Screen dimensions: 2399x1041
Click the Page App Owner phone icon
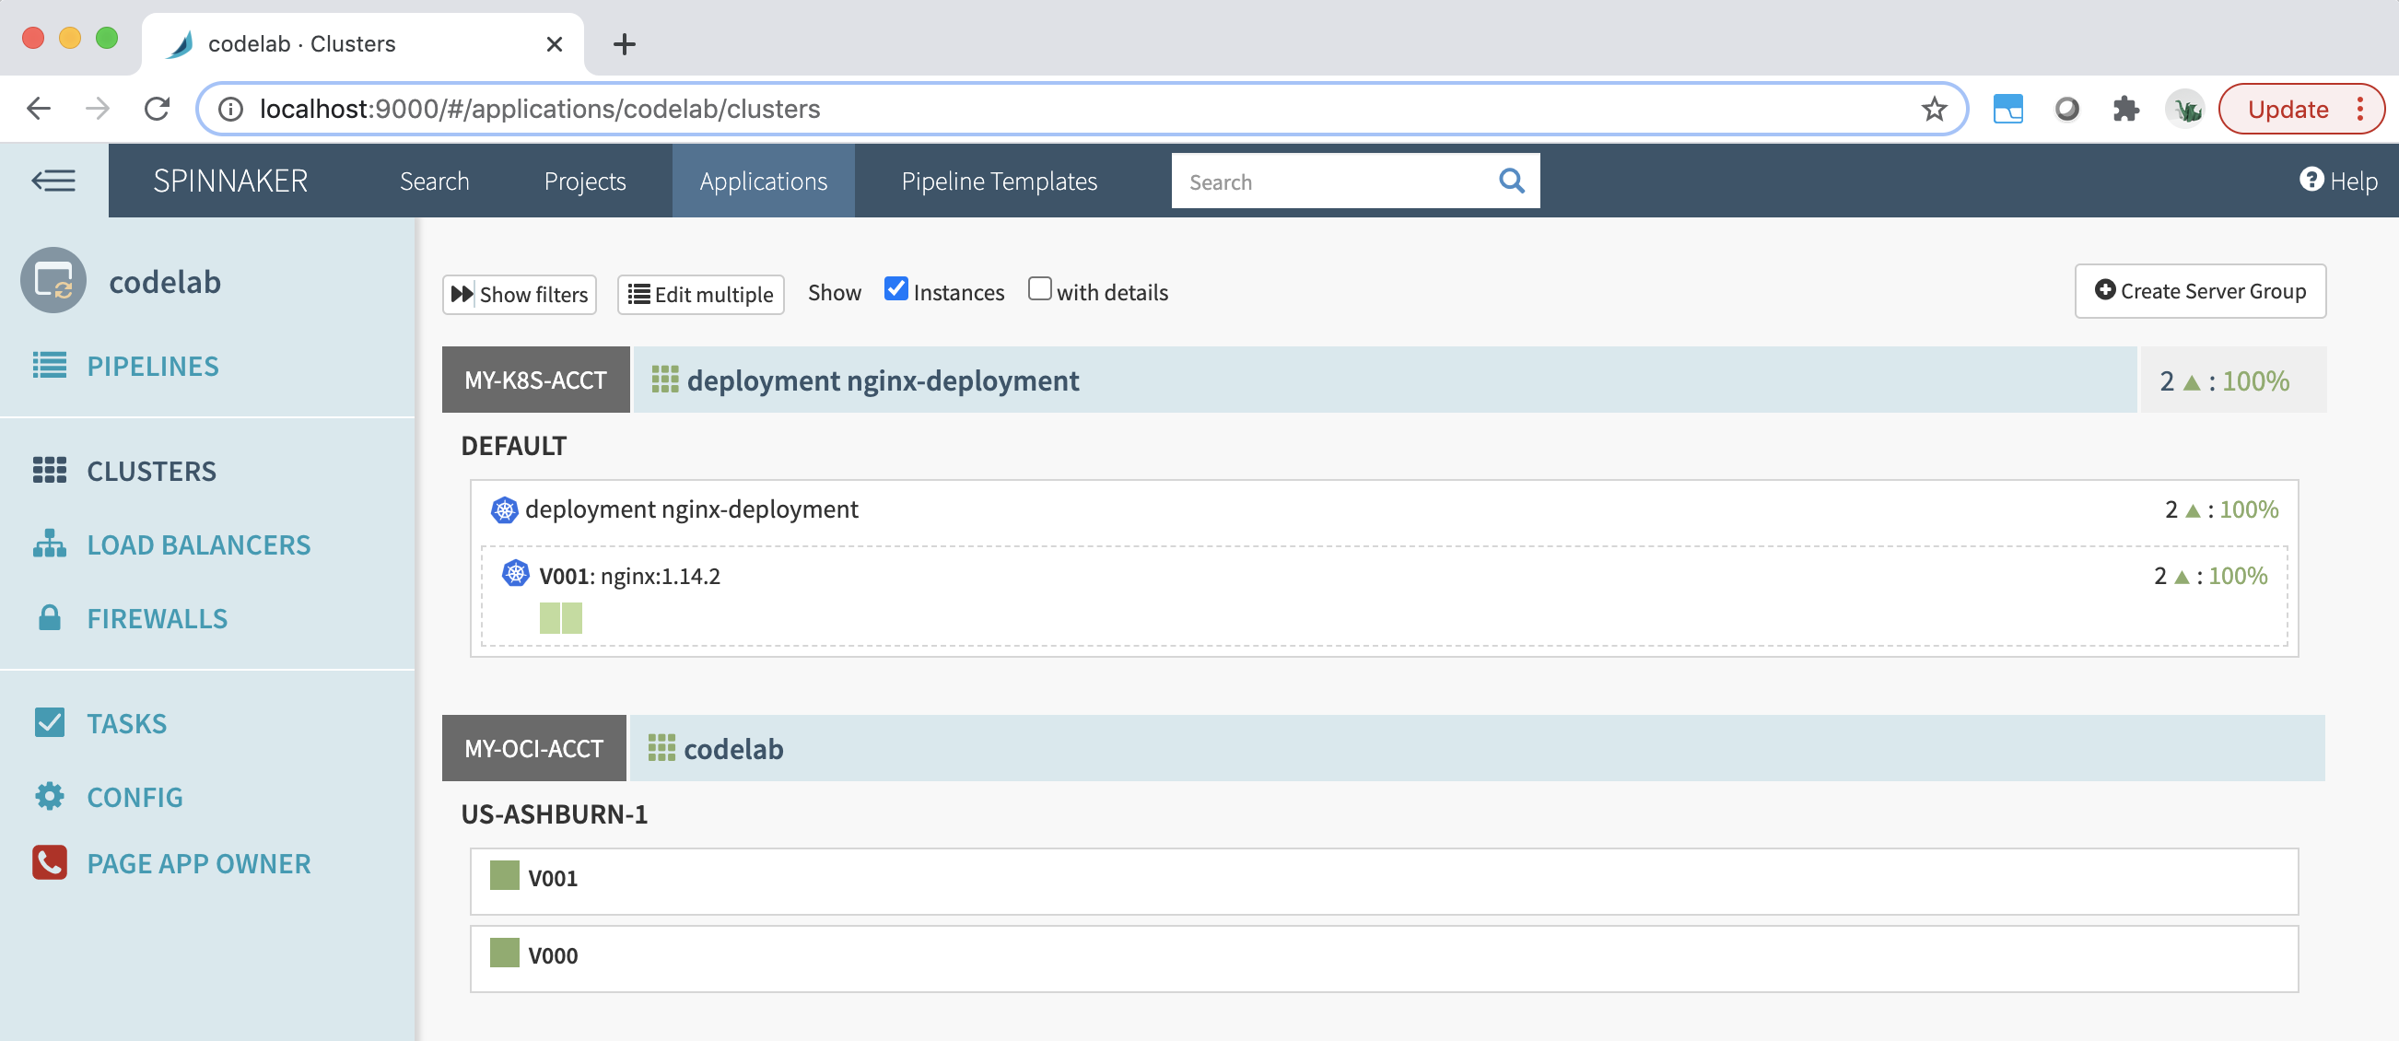coord(50,863)
